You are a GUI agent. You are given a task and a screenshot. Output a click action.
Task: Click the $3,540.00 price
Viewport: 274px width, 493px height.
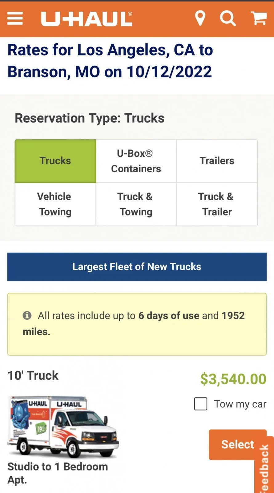[x=233, y=379]
